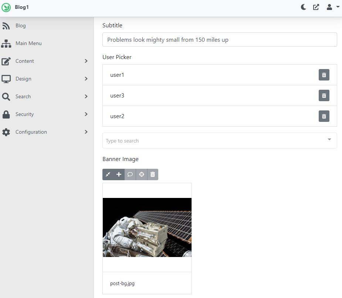Delete user1 from User Picker
342x298 pixels.
[x=324, y=75]
